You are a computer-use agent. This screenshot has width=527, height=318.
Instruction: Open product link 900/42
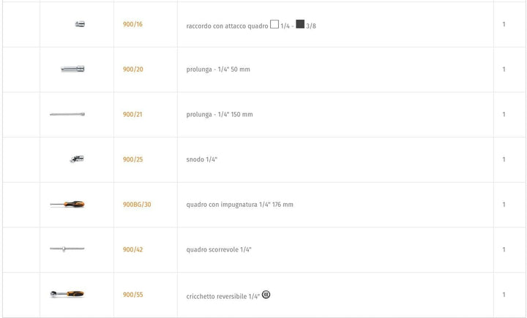pos(132,249)
